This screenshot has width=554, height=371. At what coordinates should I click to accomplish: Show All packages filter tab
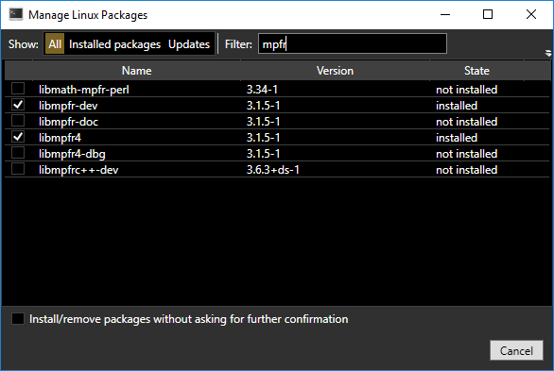click(x=55, y=44)
